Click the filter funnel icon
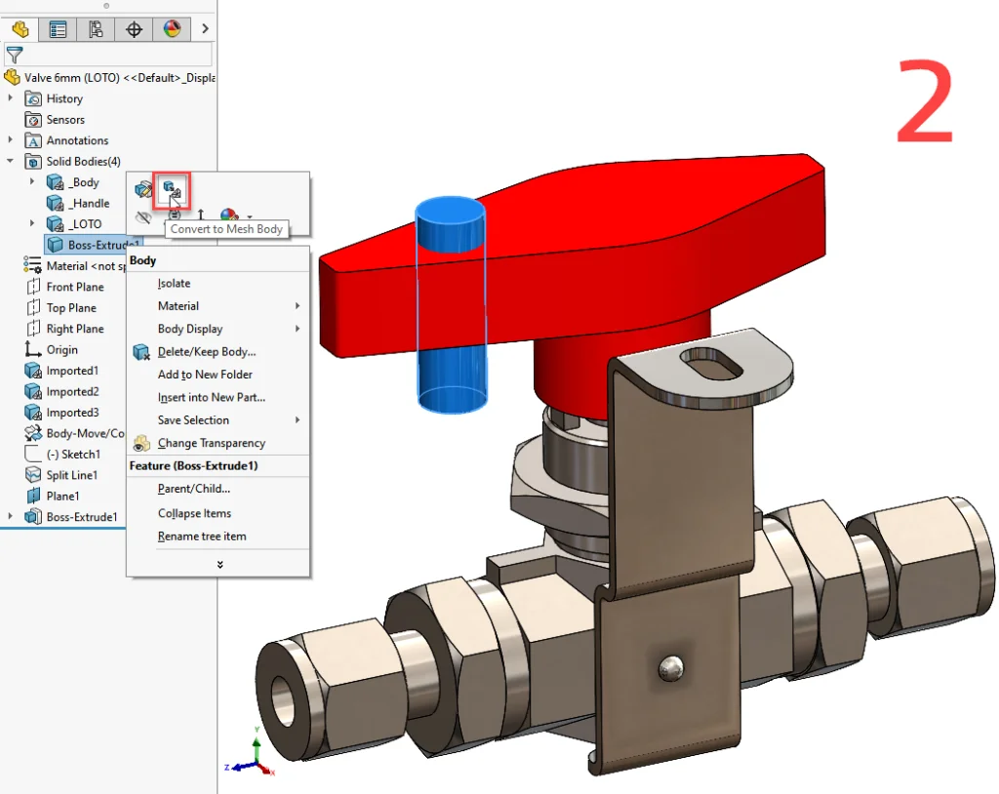This screenshot has width=999, height=794. point(15,55)
